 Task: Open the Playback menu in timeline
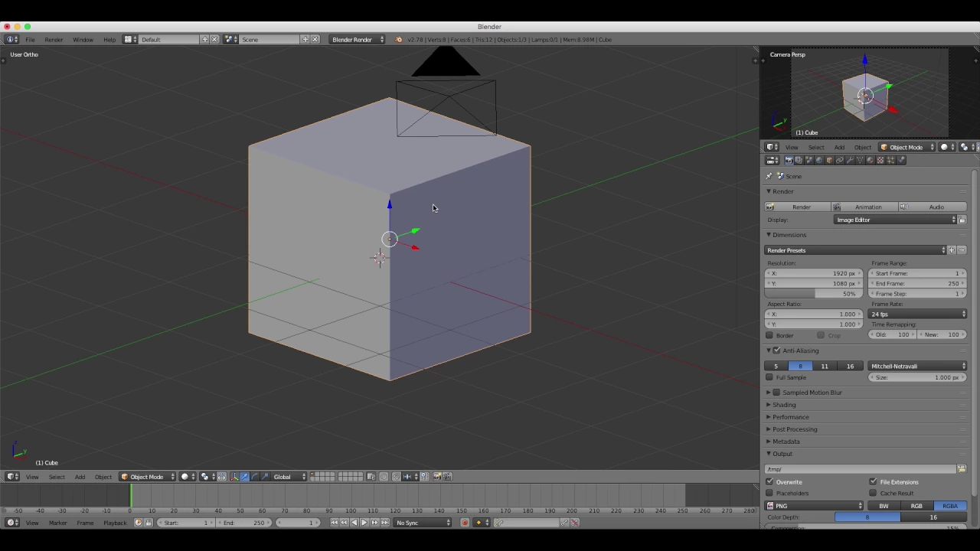115,523
